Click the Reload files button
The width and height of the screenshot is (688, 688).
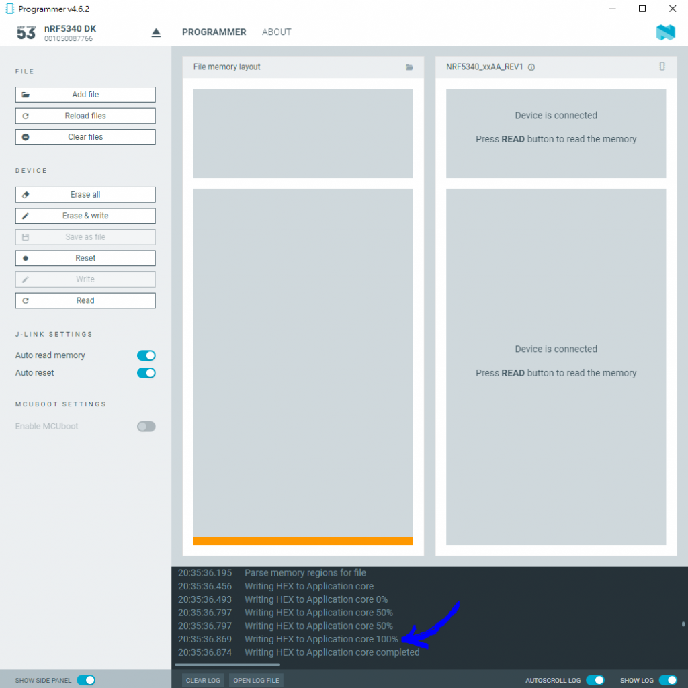[x=85, y=116]
